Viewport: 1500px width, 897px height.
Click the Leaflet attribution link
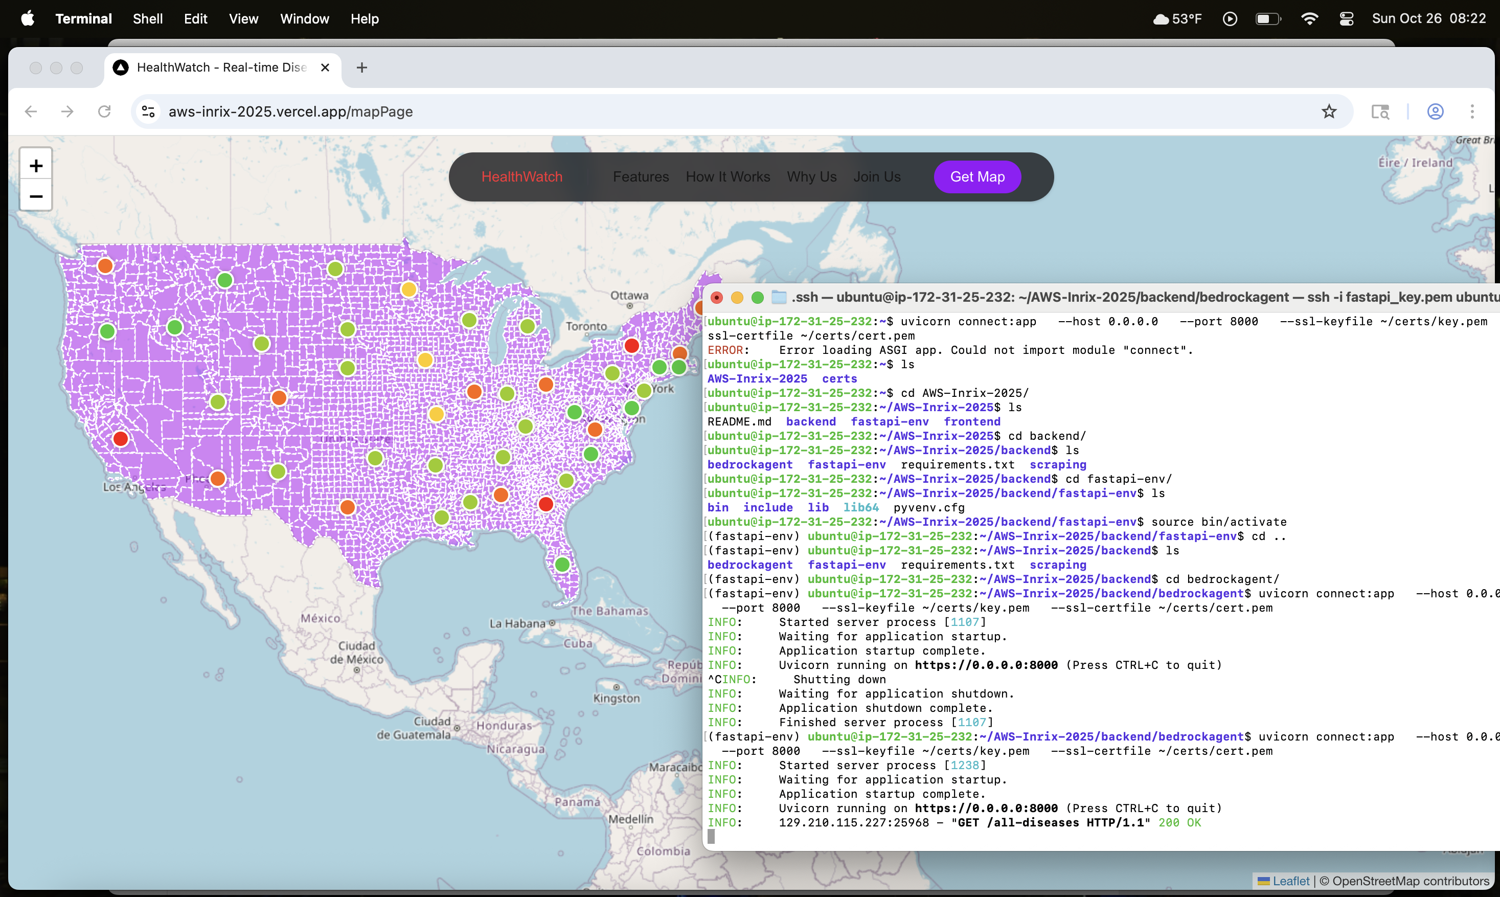[1290, 881]
